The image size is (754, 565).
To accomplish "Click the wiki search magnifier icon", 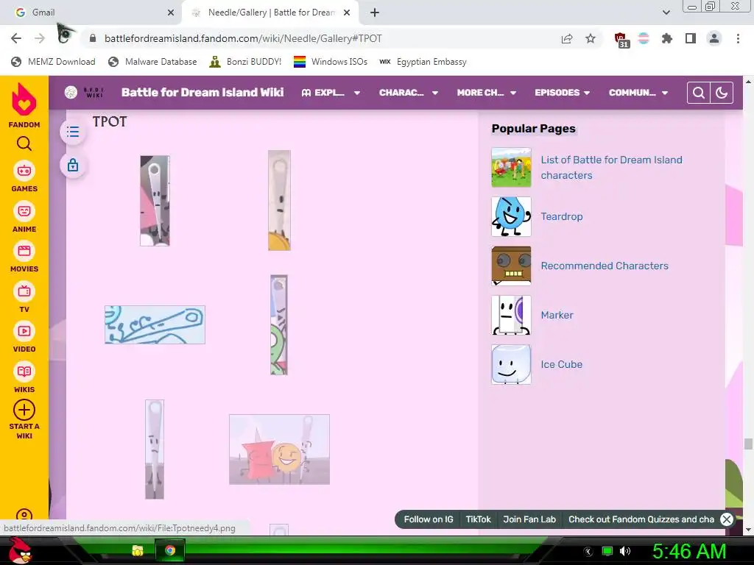I will pos(699,93).
